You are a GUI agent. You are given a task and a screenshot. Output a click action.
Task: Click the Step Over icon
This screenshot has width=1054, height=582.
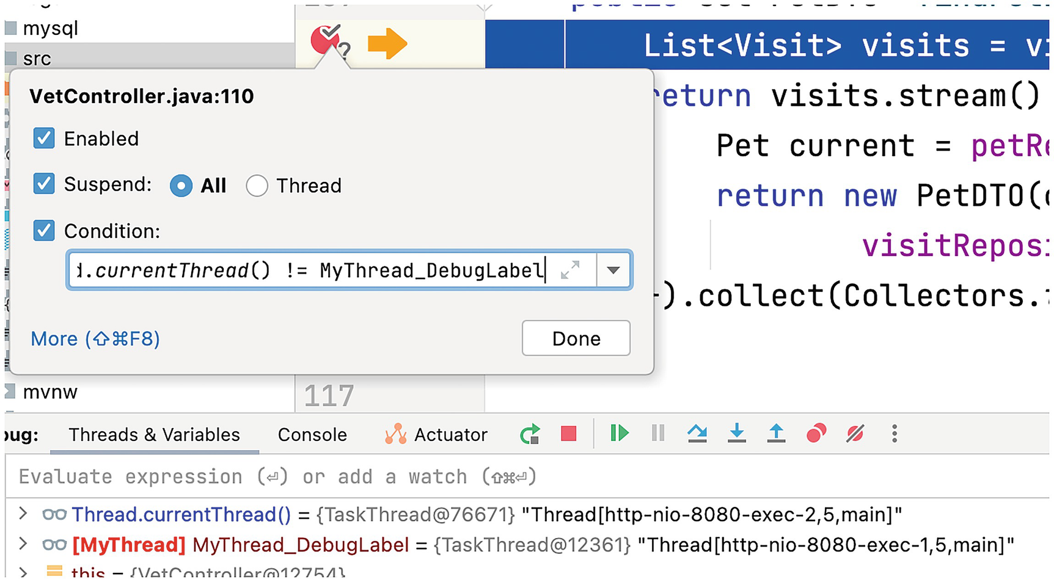(x=697, y=434)
